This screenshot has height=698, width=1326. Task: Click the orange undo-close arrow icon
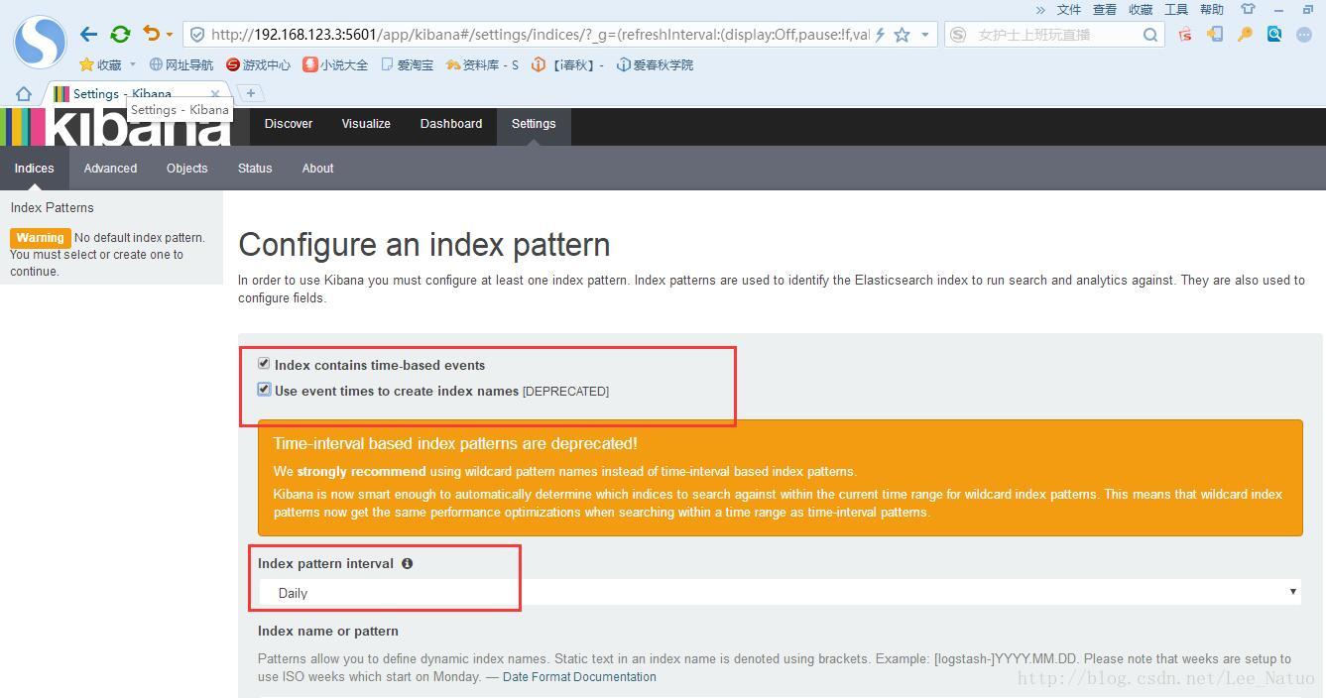151,34
